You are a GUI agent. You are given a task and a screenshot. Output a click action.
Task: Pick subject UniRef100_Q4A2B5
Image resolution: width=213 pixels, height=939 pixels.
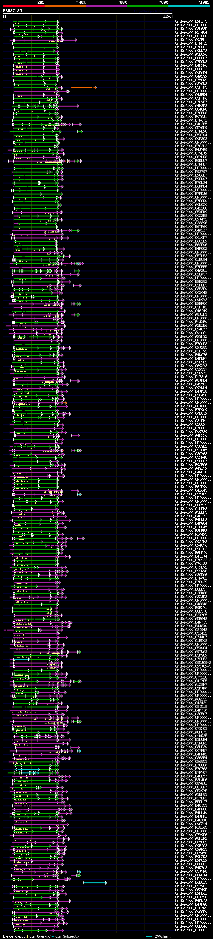tap(191, 124)
